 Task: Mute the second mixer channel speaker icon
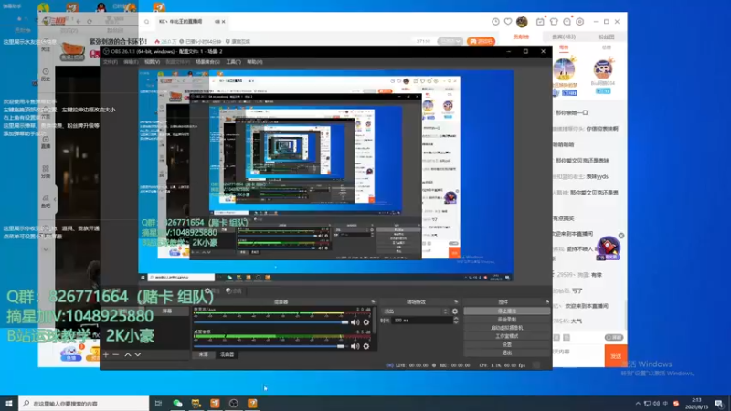point(355,346)
